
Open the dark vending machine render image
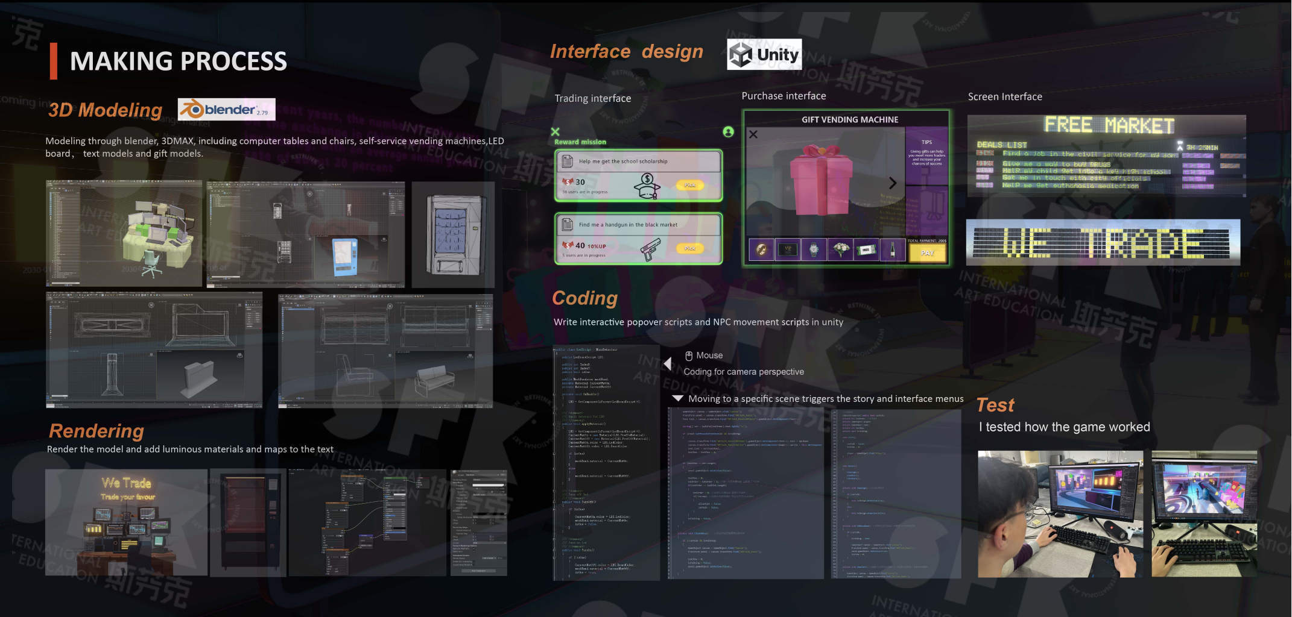pyautogui.click(x=249, y=522)
